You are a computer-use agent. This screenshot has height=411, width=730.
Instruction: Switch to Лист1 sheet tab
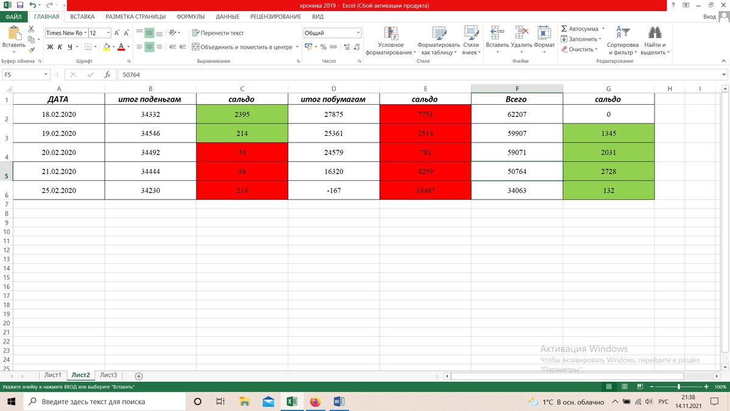pyautogui.click(x=53, y=375)
